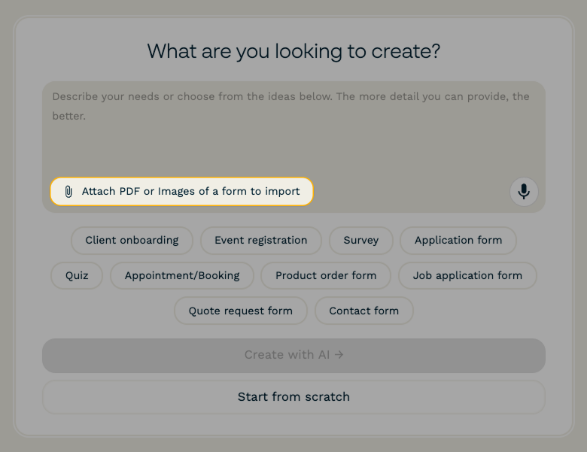Pick the Quote request form suggestion
The height and width of the screenshot is (452, 587).
[241, 311]
